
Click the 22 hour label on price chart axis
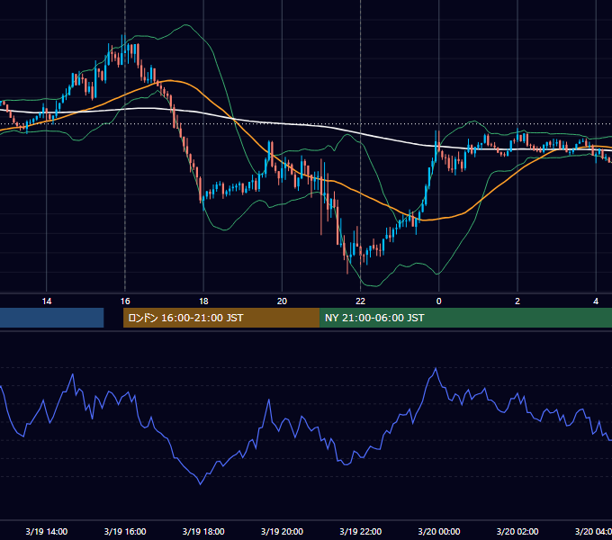point(360,301)
